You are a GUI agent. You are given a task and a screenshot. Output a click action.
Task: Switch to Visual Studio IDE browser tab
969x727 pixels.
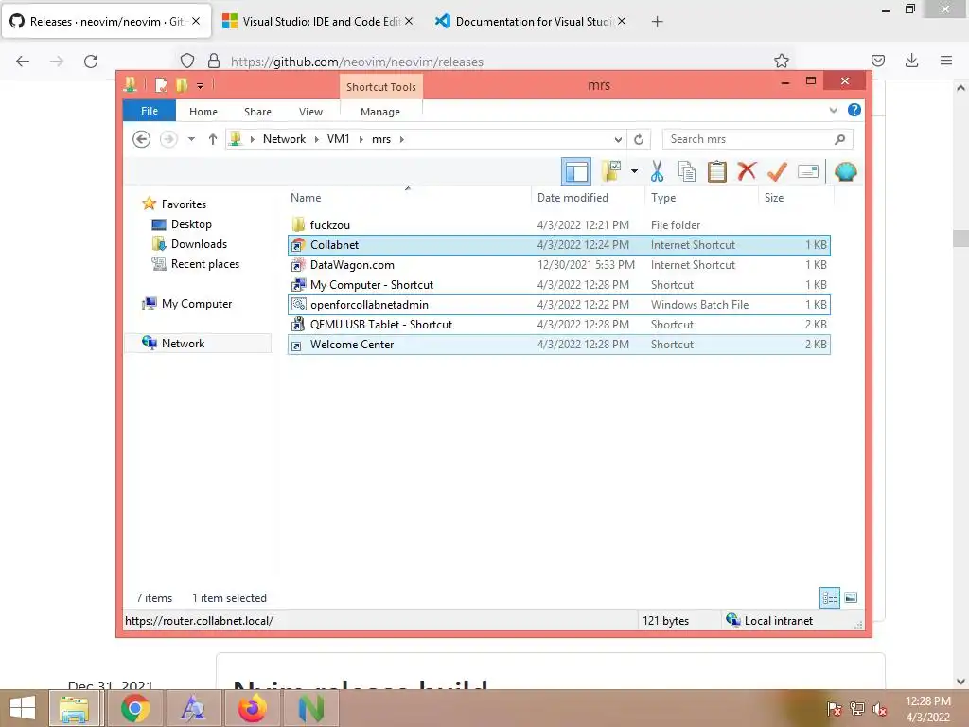point(318,21)
